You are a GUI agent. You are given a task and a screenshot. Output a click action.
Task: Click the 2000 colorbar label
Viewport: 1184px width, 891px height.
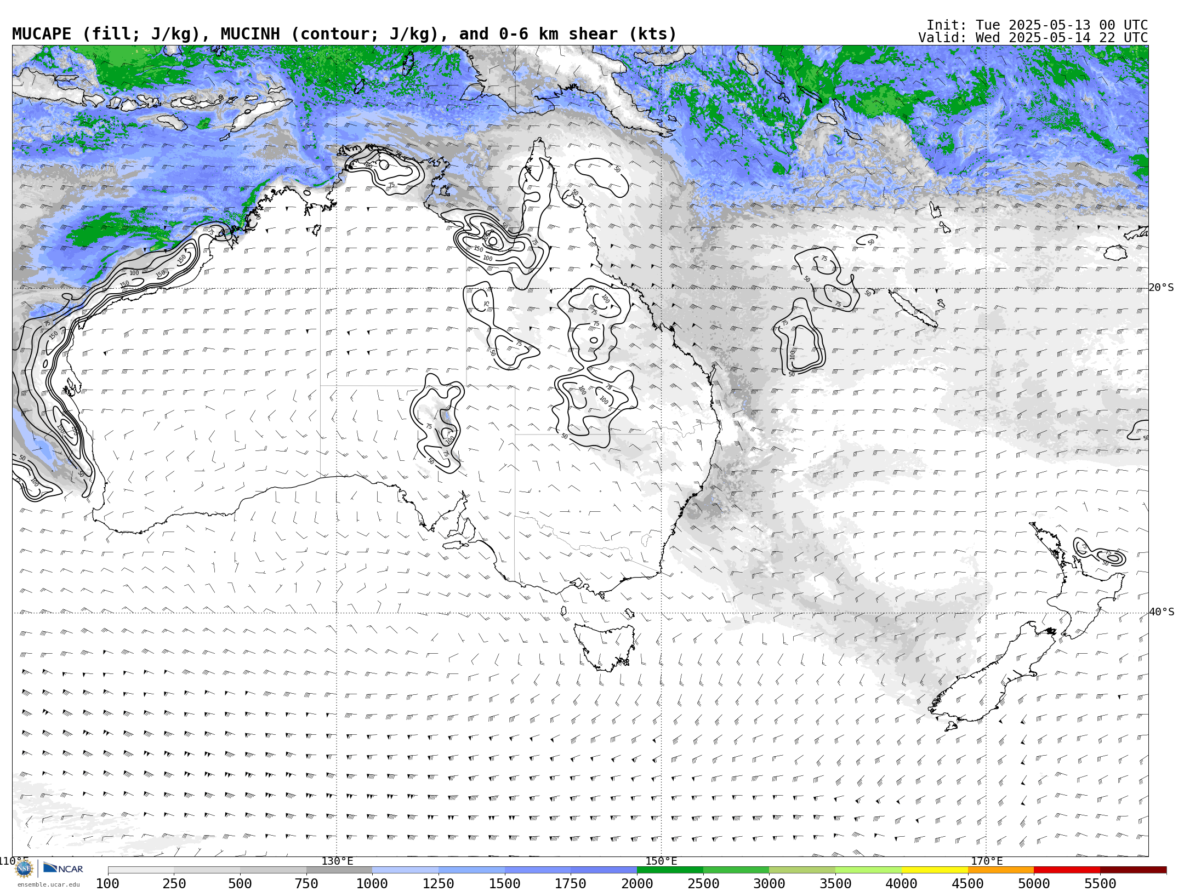637,884
